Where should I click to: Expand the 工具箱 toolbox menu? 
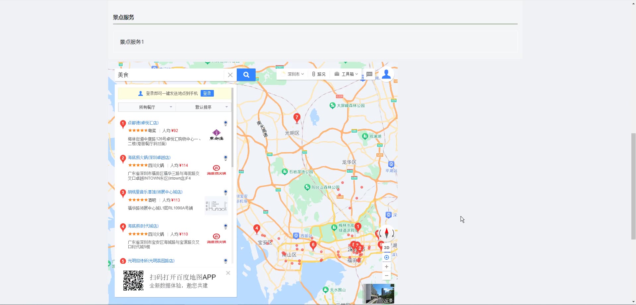(346, 74)
